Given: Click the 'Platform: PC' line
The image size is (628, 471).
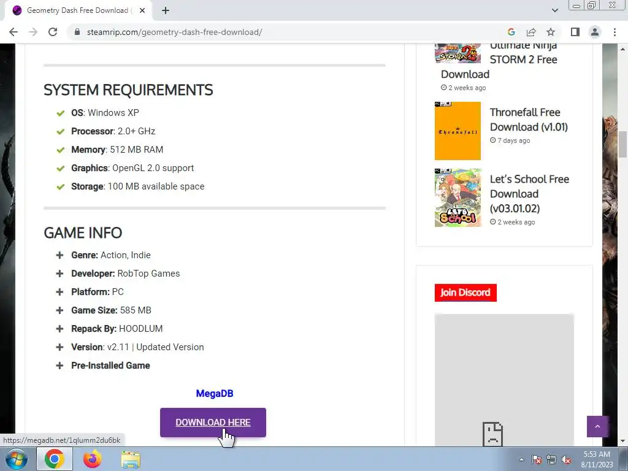Looking at the screenshot, I should point(98,292).
